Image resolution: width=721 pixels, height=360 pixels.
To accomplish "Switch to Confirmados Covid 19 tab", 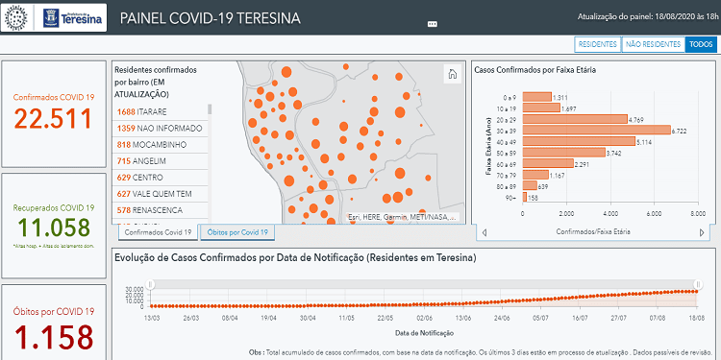I will [x=158, y=233].
